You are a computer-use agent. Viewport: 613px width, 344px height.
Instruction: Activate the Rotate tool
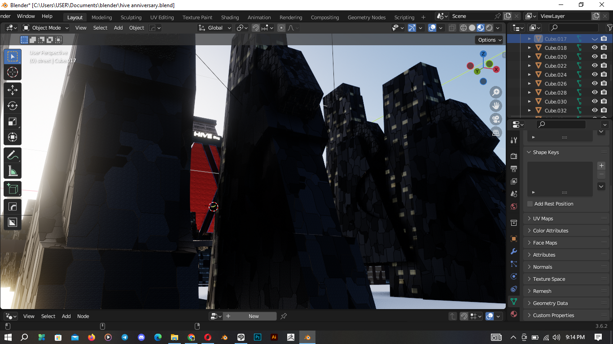click(x=13, y=106)
